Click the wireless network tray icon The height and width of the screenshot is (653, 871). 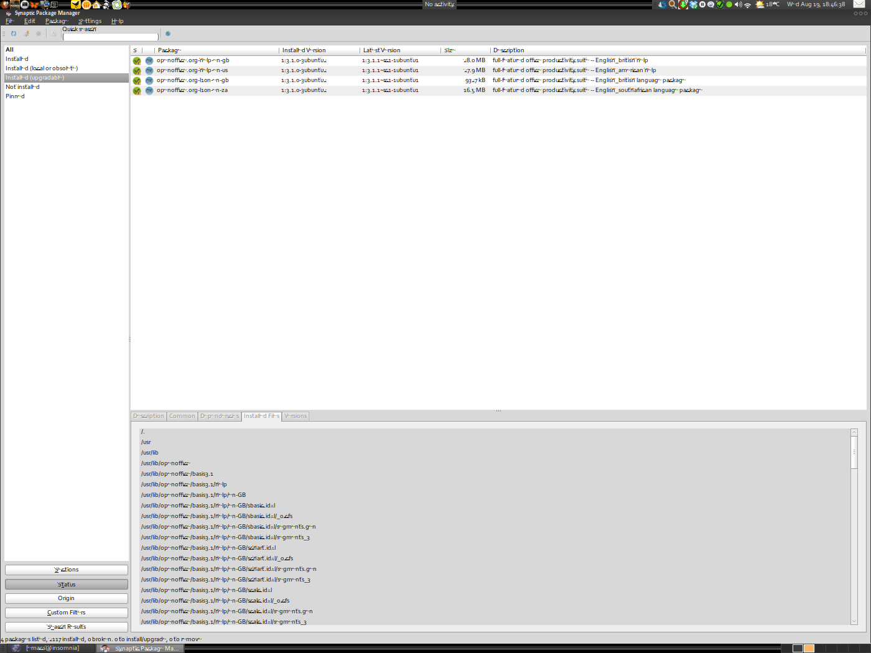pyautogui.click(x=747, y=4)
